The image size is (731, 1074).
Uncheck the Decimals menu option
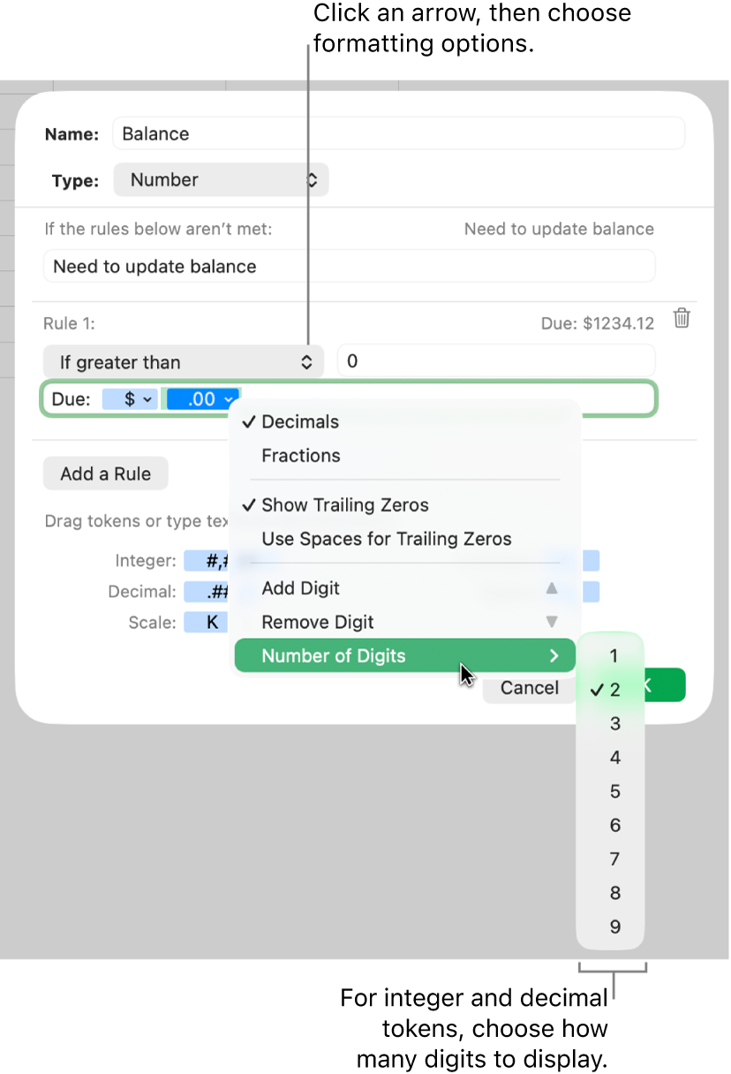point(300,421)
